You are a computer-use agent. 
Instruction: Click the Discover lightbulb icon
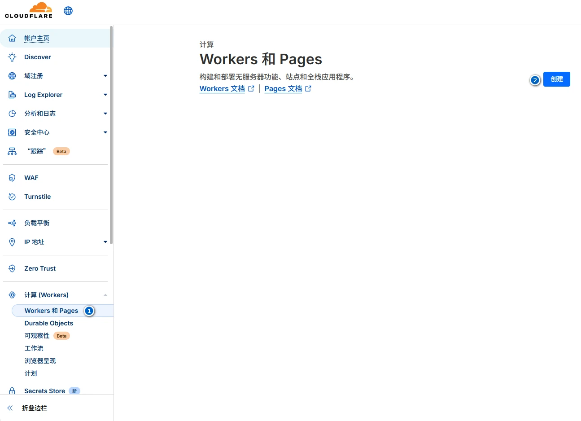(x=12, y=57)
